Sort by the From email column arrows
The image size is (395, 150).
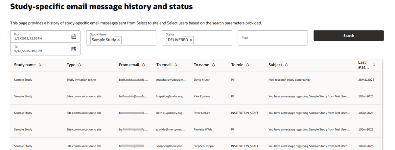point(144,65)
